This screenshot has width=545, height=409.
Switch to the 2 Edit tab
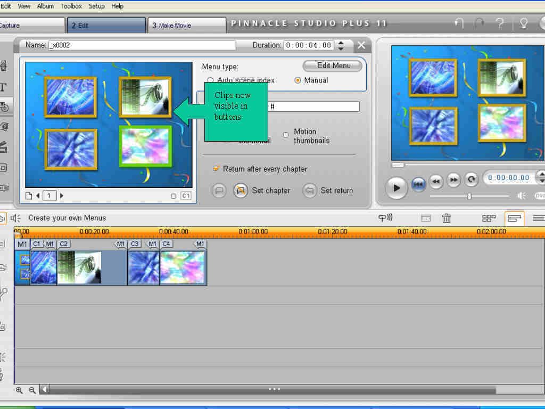point(106,26)
